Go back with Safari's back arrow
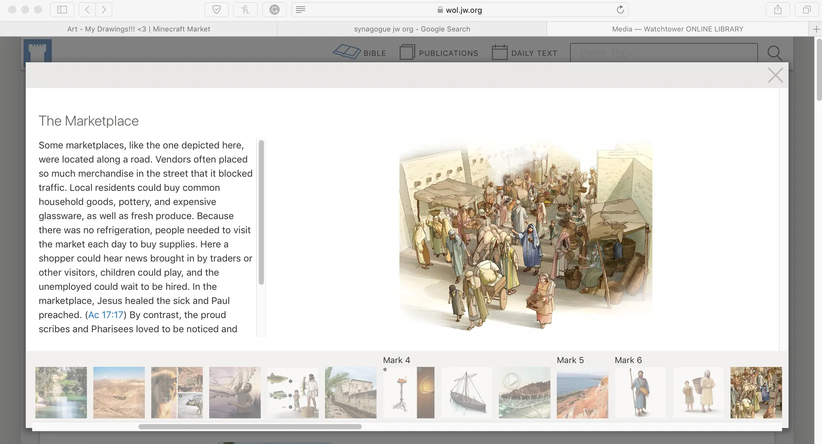Image resolution: width=822 pixels, height=444 pixels. pyautogui.click(x=87, y=9)
